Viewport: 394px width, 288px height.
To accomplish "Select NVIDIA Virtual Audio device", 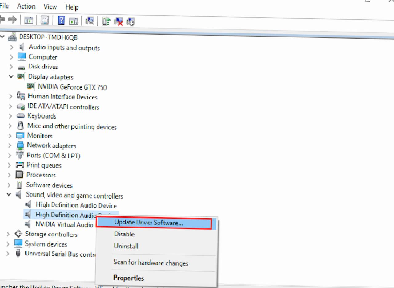I will [64, 224].
